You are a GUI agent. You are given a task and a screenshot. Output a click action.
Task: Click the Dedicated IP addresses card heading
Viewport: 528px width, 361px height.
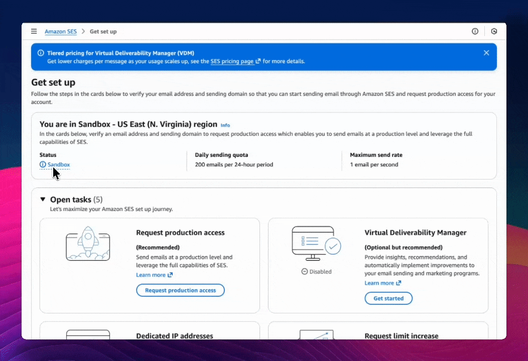click(x=175, y=335)
